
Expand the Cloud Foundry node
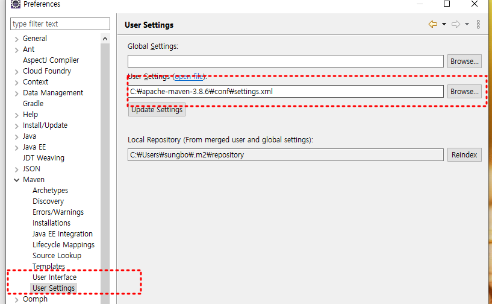click(17, 72)
